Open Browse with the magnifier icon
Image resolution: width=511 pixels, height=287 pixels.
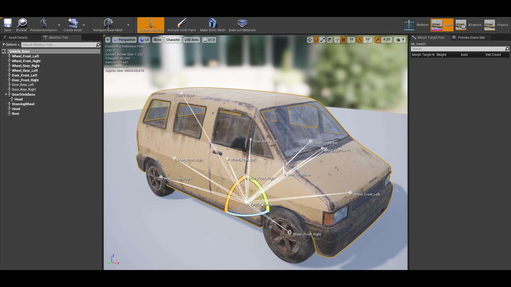click(22, 24)
